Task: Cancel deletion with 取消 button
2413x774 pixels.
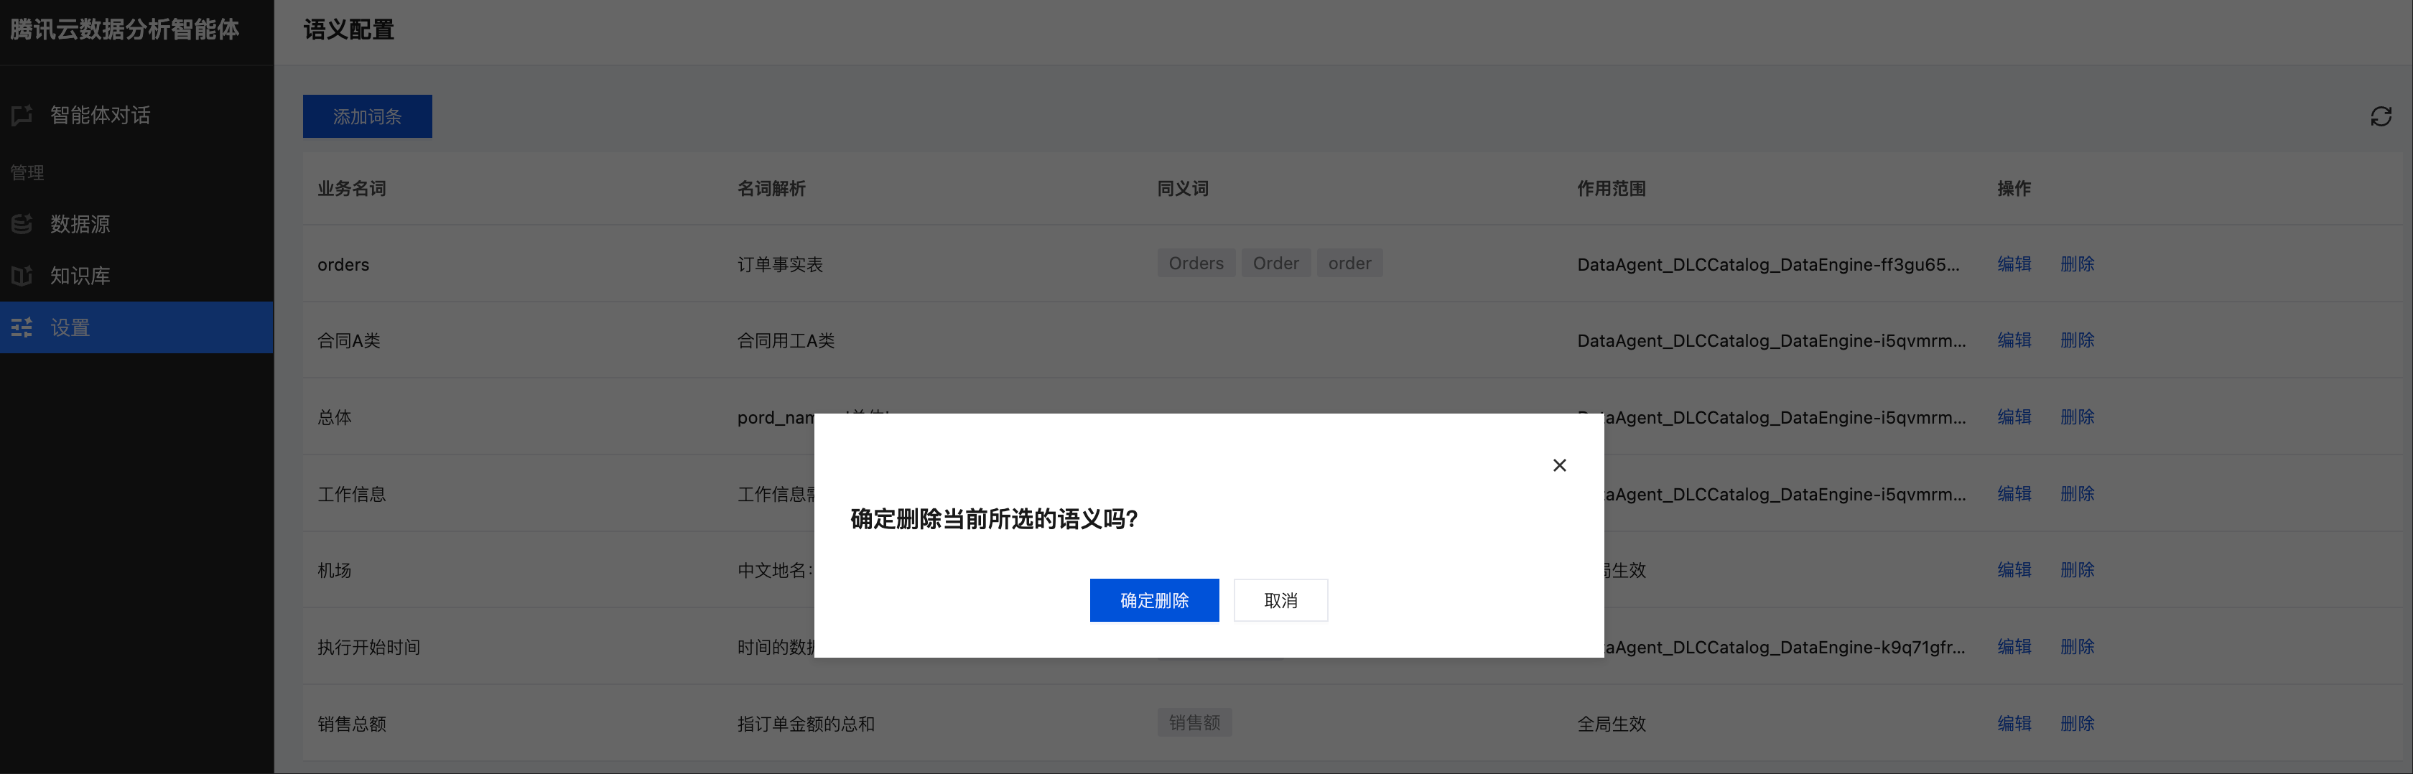Action: (1280, 600)
